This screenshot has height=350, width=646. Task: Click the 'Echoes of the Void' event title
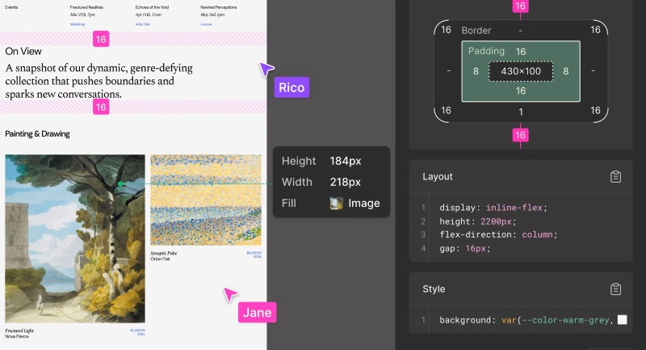[x=152, y=7]
